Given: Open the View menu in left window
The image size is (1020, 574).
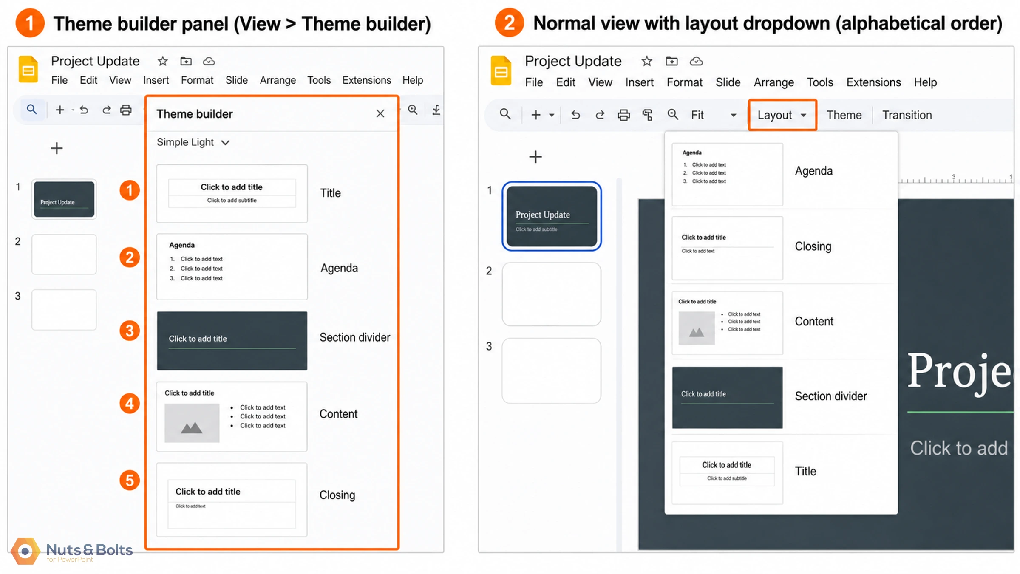Looking at the screenshot, I should coord(120,80).
